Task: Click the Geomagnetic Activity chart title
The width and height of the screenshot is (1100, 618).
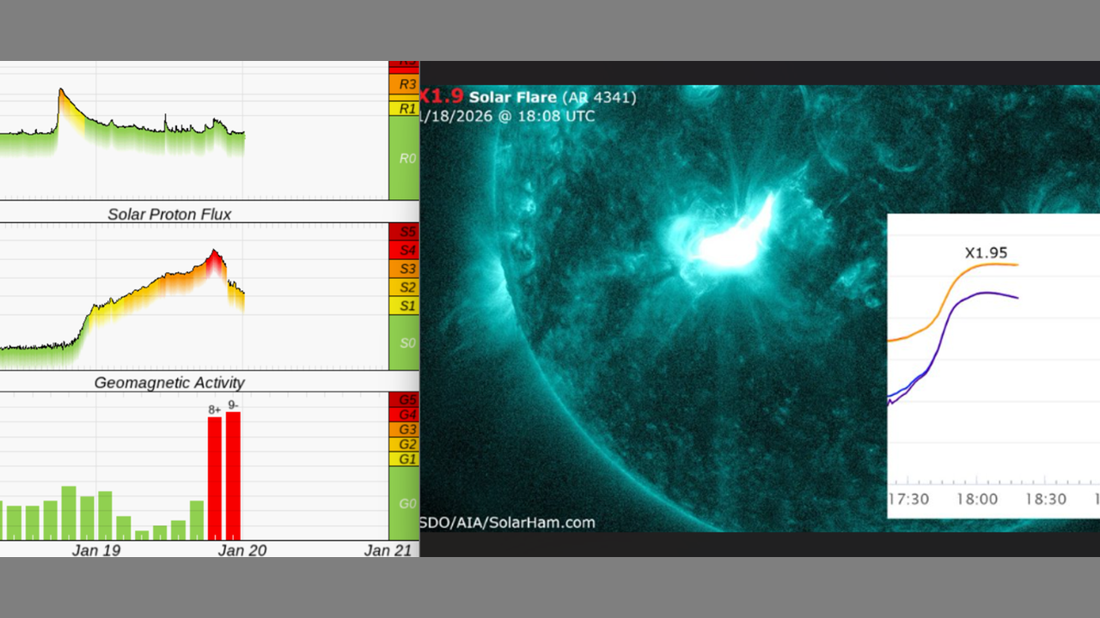Action: (169, 383)
